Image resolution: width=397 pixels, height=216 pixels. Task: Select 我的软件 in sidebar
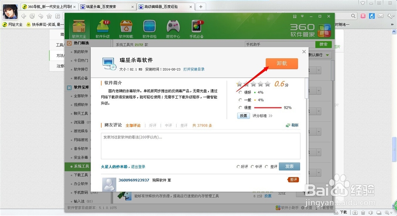coord(81,52)
